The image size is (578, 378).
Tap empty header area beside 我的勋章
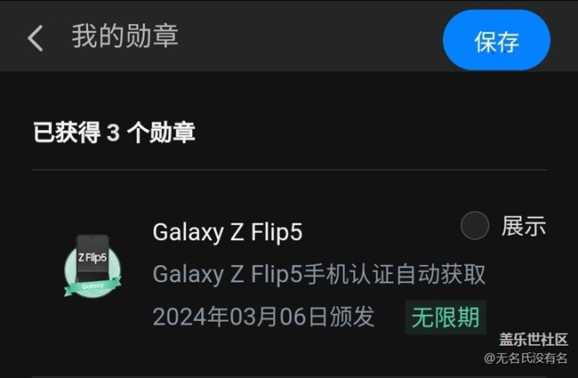(x=309, y=36)
